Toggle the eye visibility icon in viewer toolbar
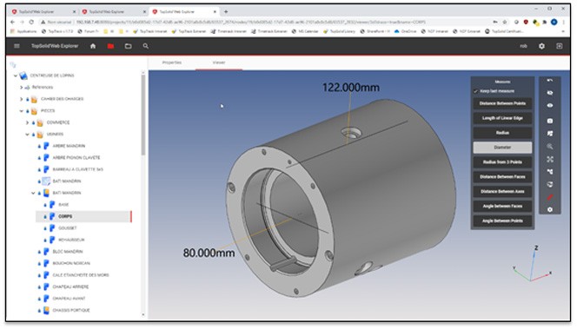Screen dimensions: 577x329 tap(550, 106)
